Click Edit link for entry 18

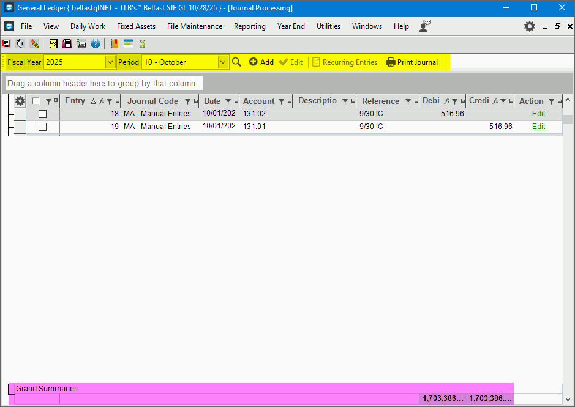[538, 114]
